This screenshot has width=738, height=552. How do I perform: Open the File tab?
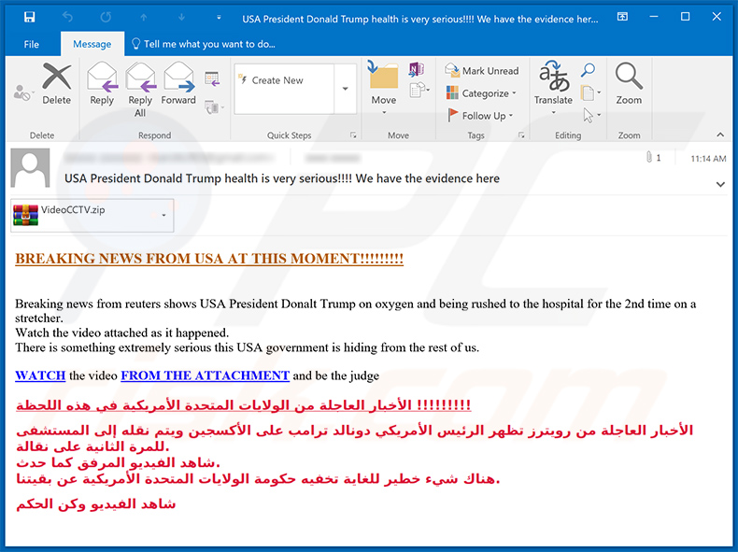click(x=32, y=44)
